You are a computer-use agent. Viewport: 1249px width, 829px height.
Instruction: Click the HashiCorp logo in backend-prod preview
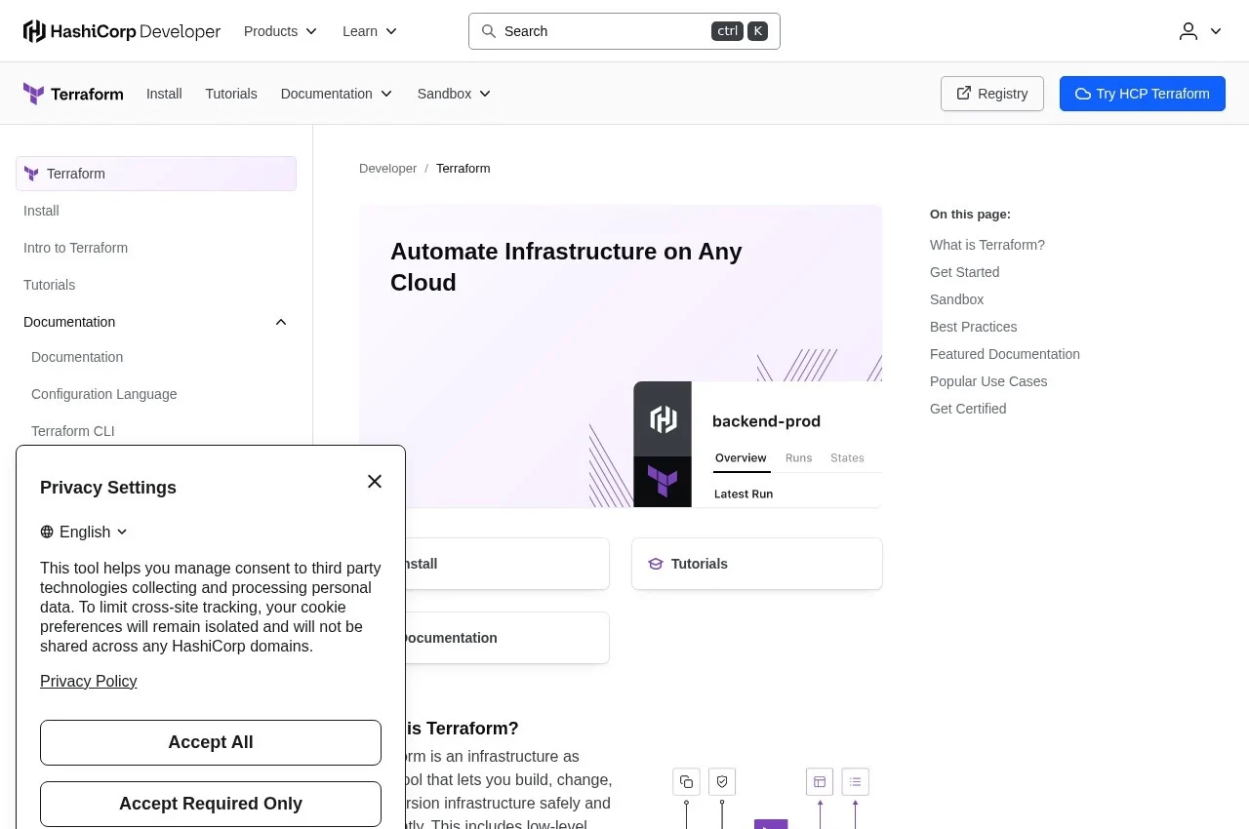coord(664,419)
